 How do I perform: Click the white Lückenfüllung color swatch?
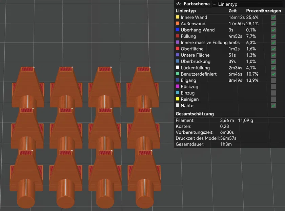coord(178,68)
